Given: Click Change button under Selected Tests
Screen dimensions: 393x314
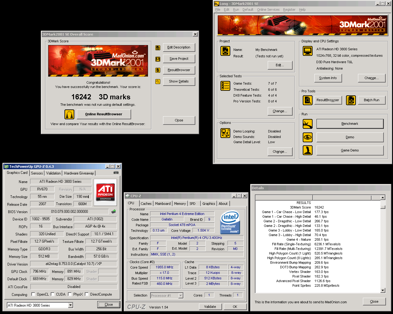Looking at the screenshot, I should [x=280, y=111].
